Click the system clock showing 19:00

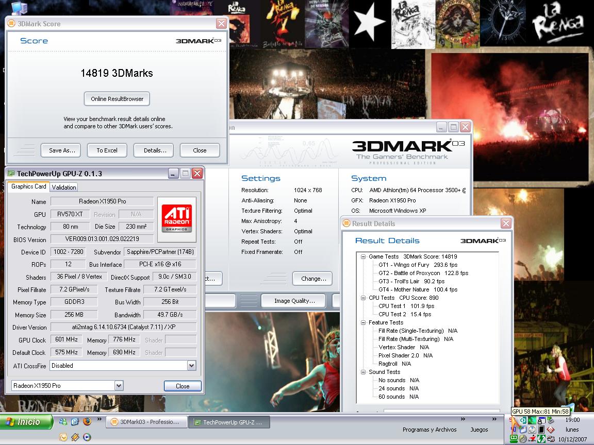point(572,420)
